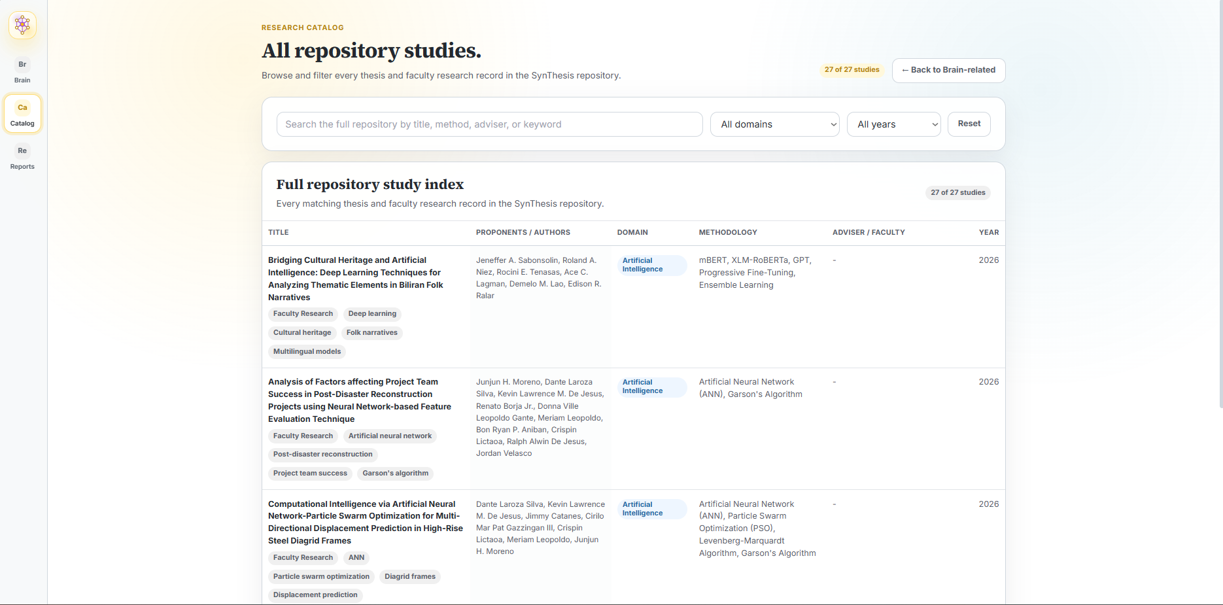Click the TITLE column header
1223x605 pixels.
coord(279,232)
